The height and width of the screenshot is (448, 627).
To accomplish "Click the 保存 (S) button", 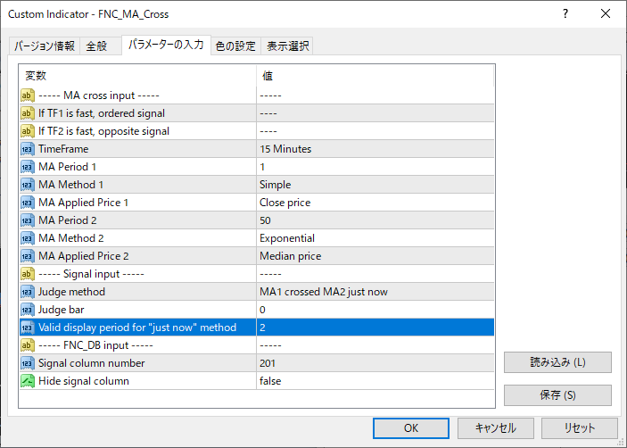I will point(557,395).
